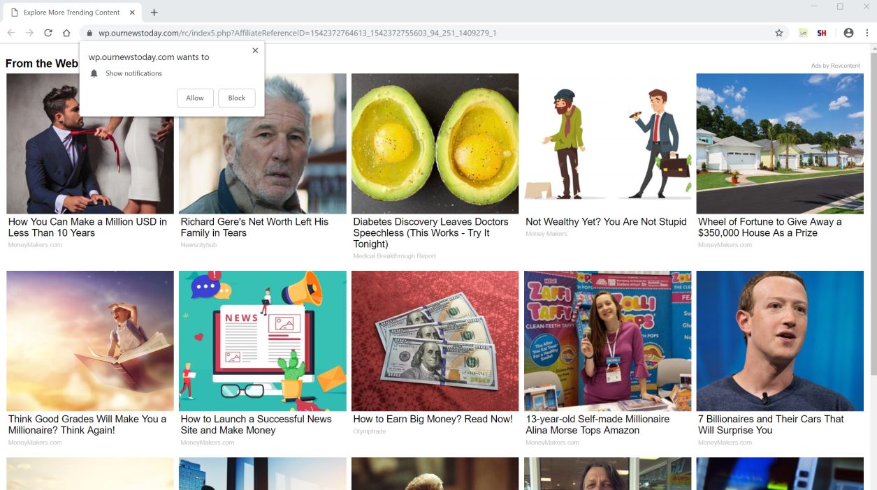The width and height of the screenshot is (877, 490).
Task: Open Diabetes Discovery Leaves Doctors Speechless
Action: point(430,232)
